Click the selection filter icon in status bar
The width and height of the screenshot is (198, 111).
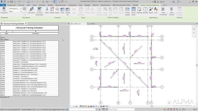[183, 109]
